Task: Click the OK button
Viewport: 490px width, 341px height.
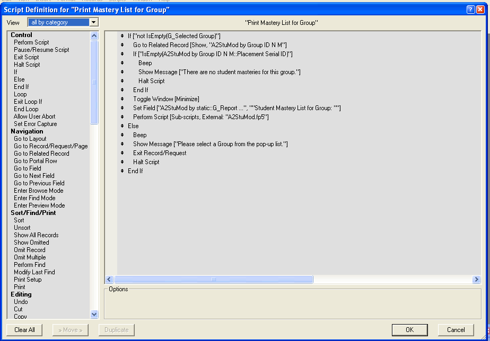Action: pyautogui.click(x=409, y=330)
